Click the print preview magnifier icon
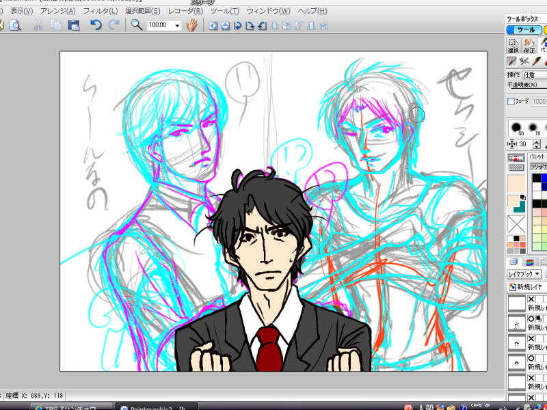Viewport: 547px width, 410px height. coord(15,25)
